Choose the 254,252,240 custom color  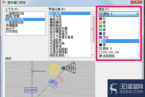119,52
